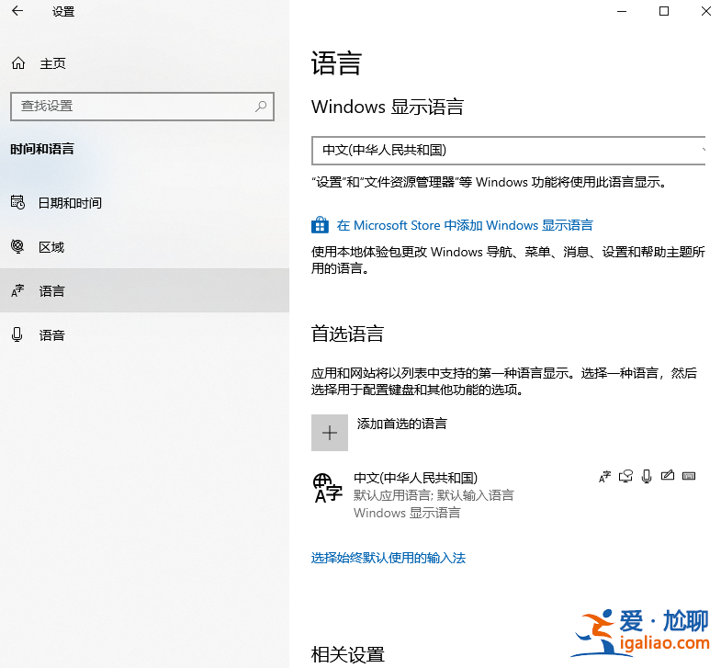Screen dimensions: 721x668
Task: Focus the 查找设置 search field
Action: (142, 107)
